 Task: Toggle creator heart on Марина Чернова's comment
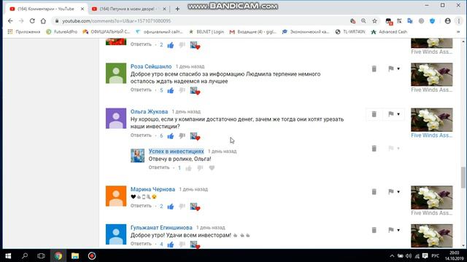click(x=195, y=207)
